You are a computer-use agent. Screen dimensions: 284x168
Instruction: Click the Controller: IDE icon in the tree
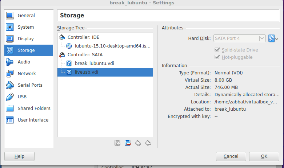[62, 37]
